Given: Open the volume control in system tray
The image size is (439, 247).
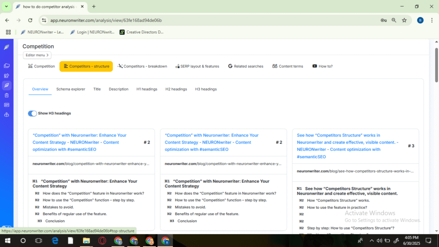Looking at the screenshot, I should coord(379,241).
